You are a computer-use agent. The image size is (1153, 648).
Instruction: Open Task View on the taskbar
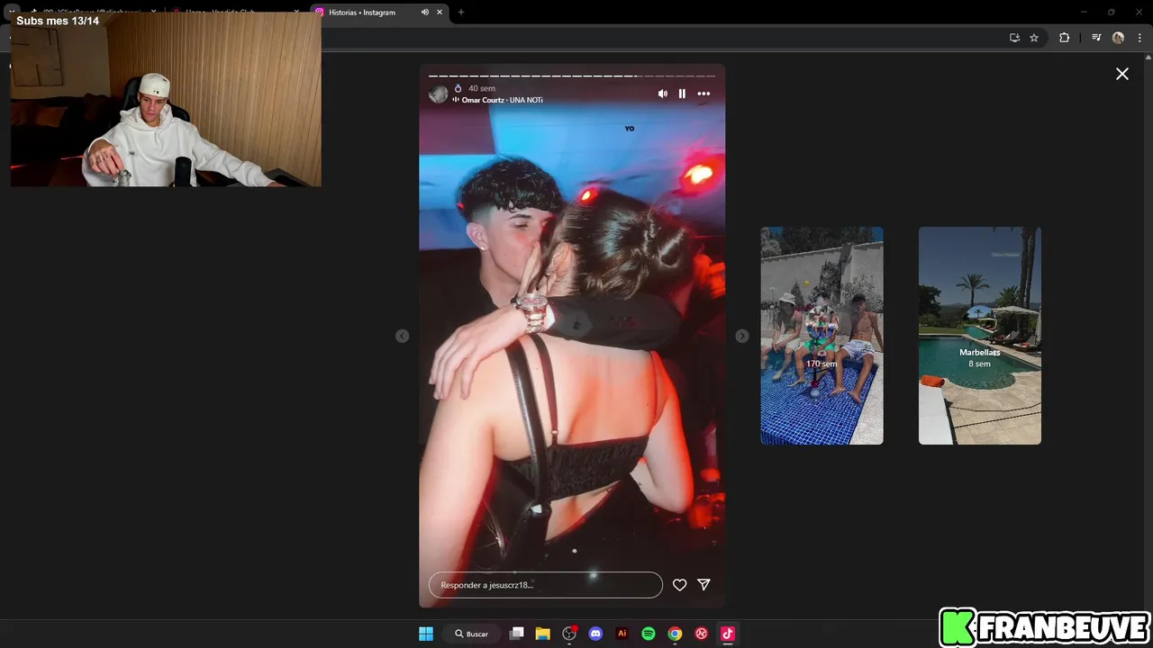click(516, 634)
